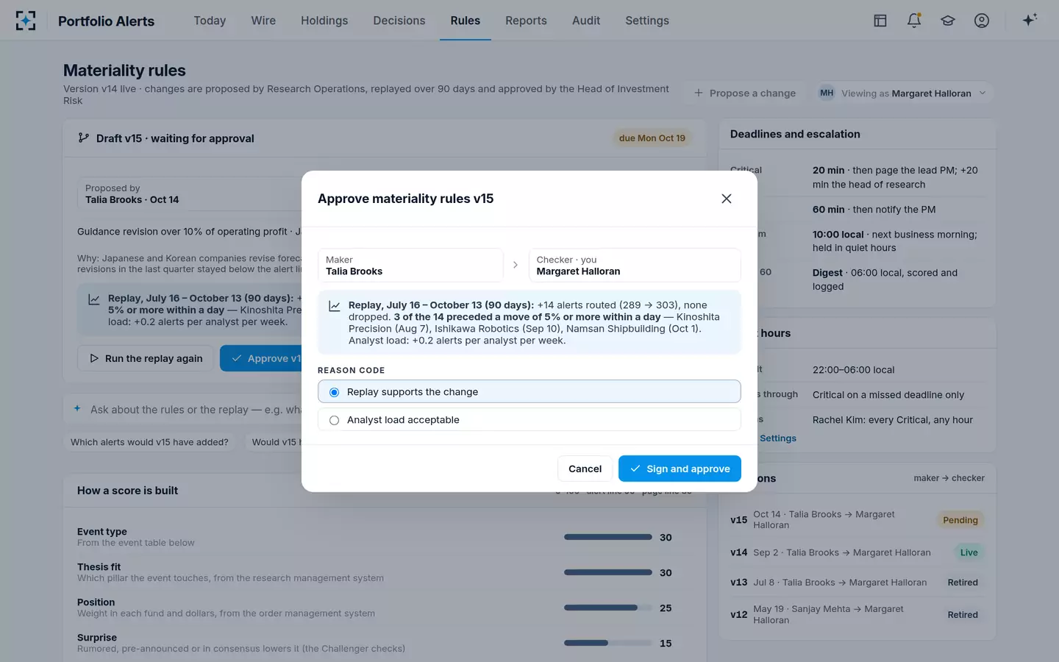Screen dimensions: 1059x662
Task: Switch to the Today tab
Action: pyautogui.click(x=210, y=21)
